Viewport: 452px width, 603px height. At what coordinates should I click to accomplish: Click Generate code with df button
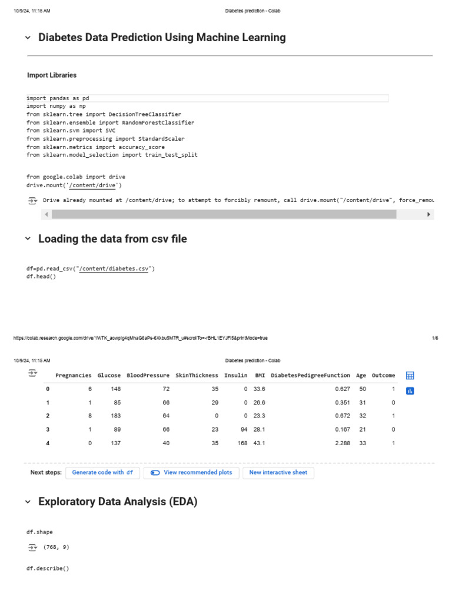(x=102, y=472)
